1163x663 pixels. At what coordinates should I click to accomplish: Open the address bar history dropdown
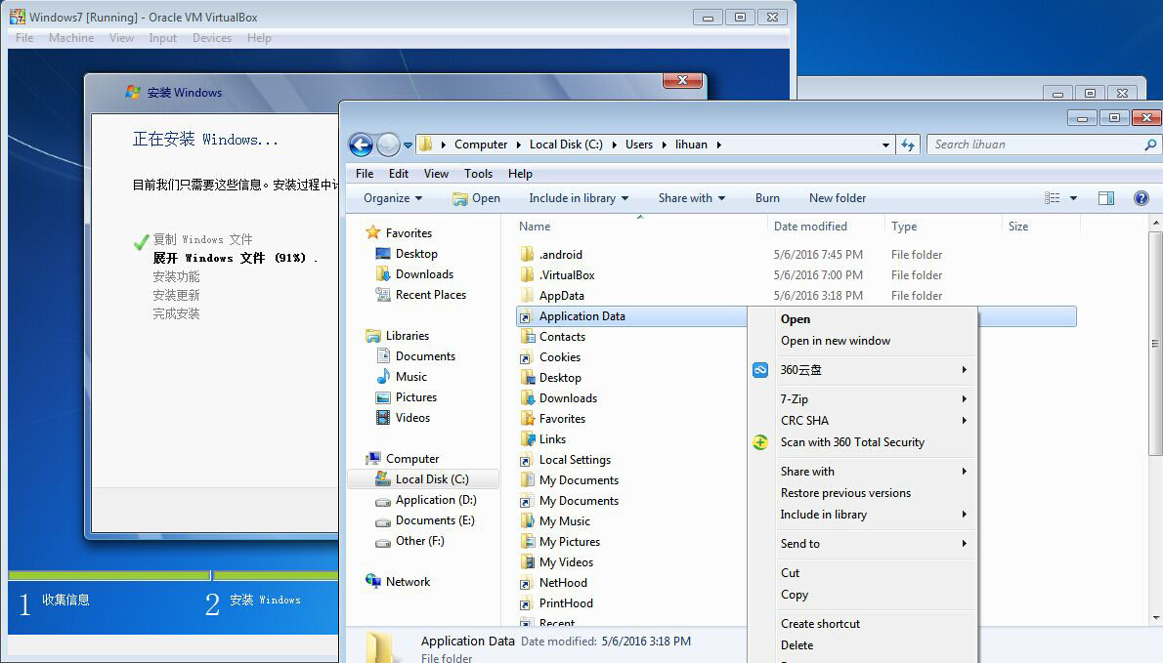885,145
